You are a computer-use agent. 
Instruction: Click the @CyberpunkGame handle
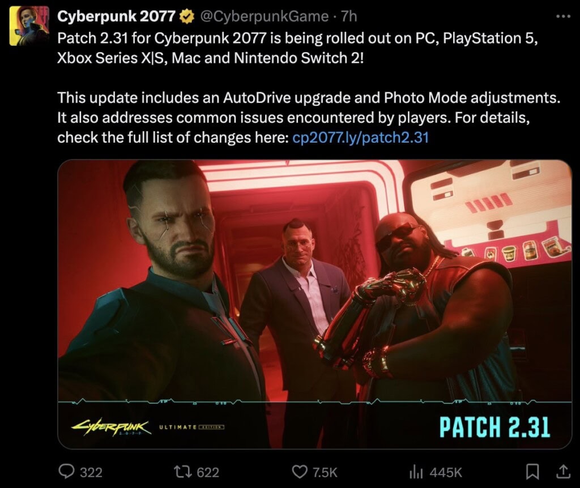tap(264, 16)
